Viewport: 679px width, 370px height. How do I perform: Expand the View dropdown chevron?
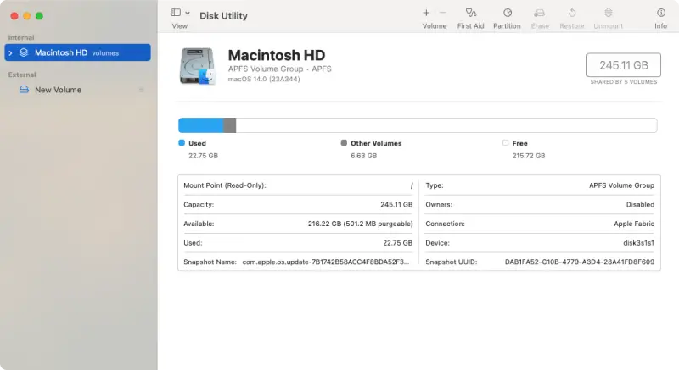click(x=188, y=13)
